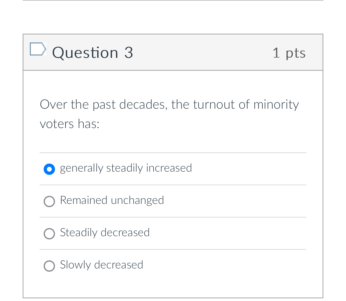Image resolution: width=346 pixels, height=301 pixels.
Task: Select the "generally steadily increased" radio button
Action: click(49, 169)
